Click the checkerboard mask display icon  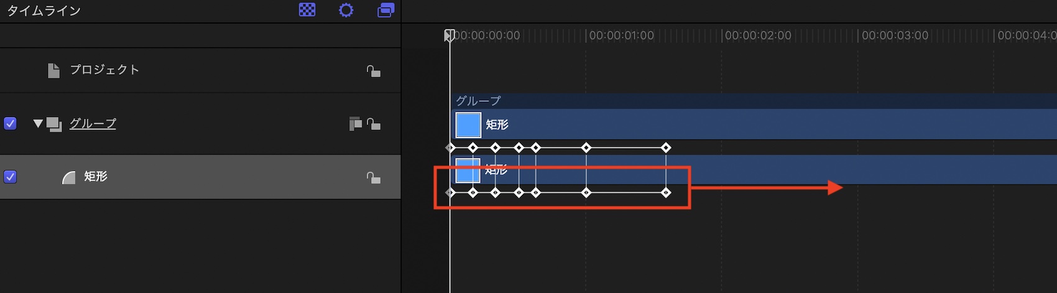(307, 10)
